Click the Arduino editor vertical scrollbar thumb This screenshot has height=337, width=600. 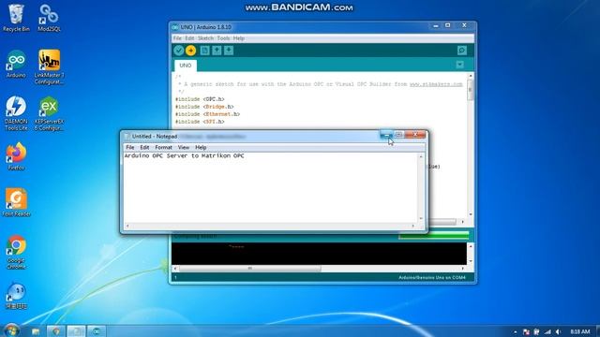tap(471, 90)
